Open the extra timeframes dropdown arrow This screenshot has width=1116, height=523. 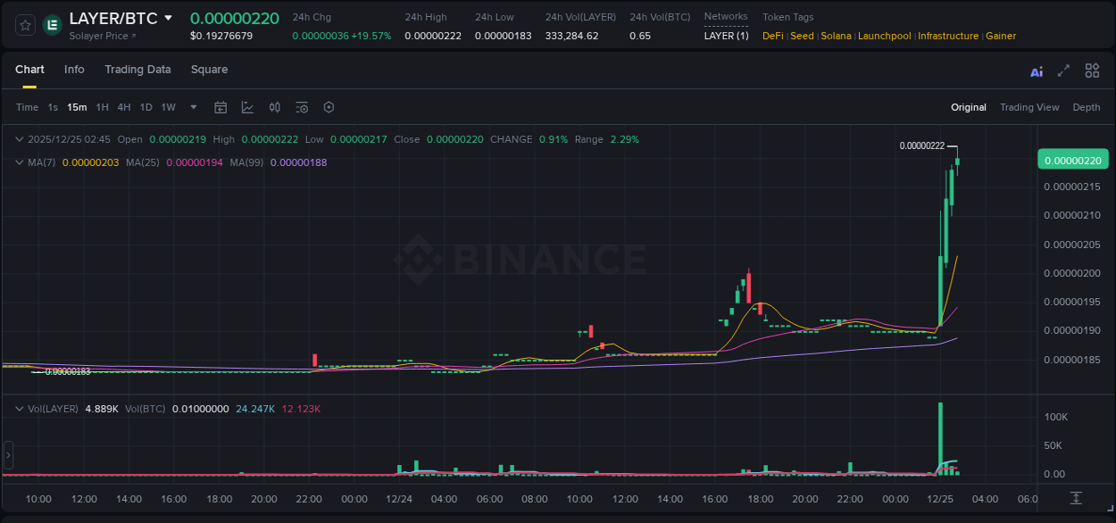tap(192, 107)
